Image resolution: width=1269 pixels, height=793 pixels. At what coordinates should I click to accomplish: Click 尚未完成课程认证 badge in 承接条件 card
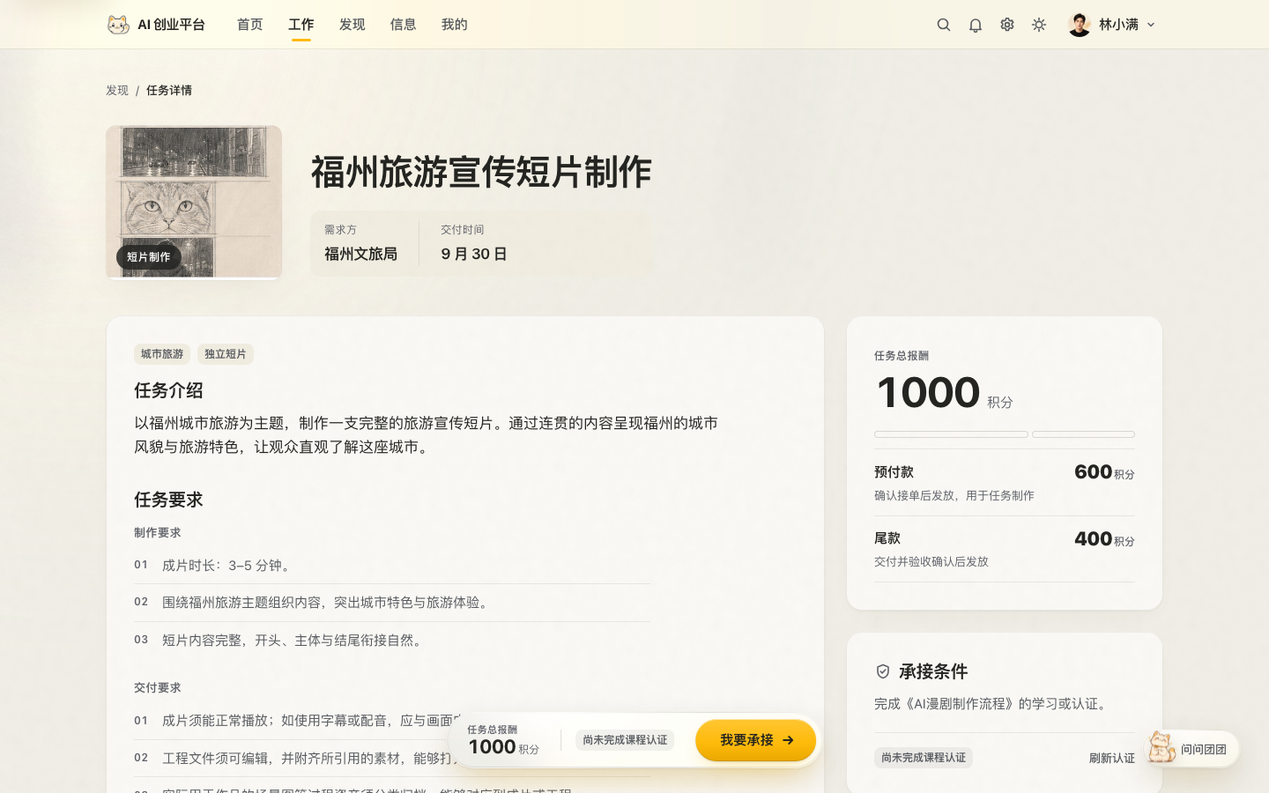pyautogui.click(x=924, y=758)
